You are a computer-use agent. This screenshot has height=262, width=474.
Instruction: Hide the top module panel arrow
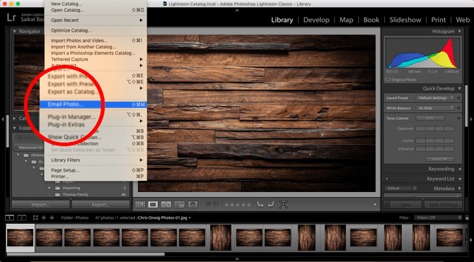[x=237, y=10]
